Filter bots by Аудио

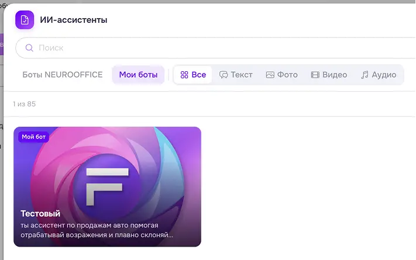(x=379, y=75)
